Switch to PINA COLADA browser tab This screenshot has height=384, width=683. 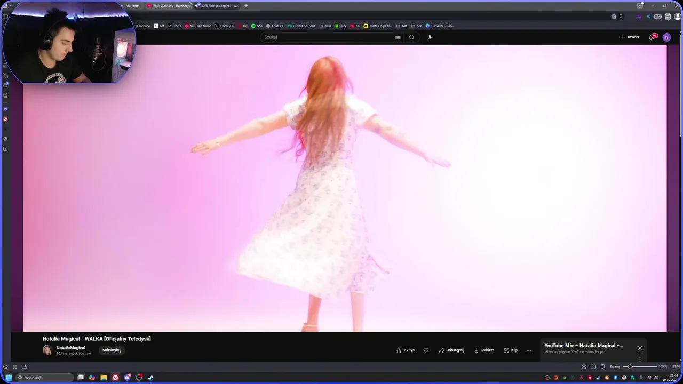[169, 6]
